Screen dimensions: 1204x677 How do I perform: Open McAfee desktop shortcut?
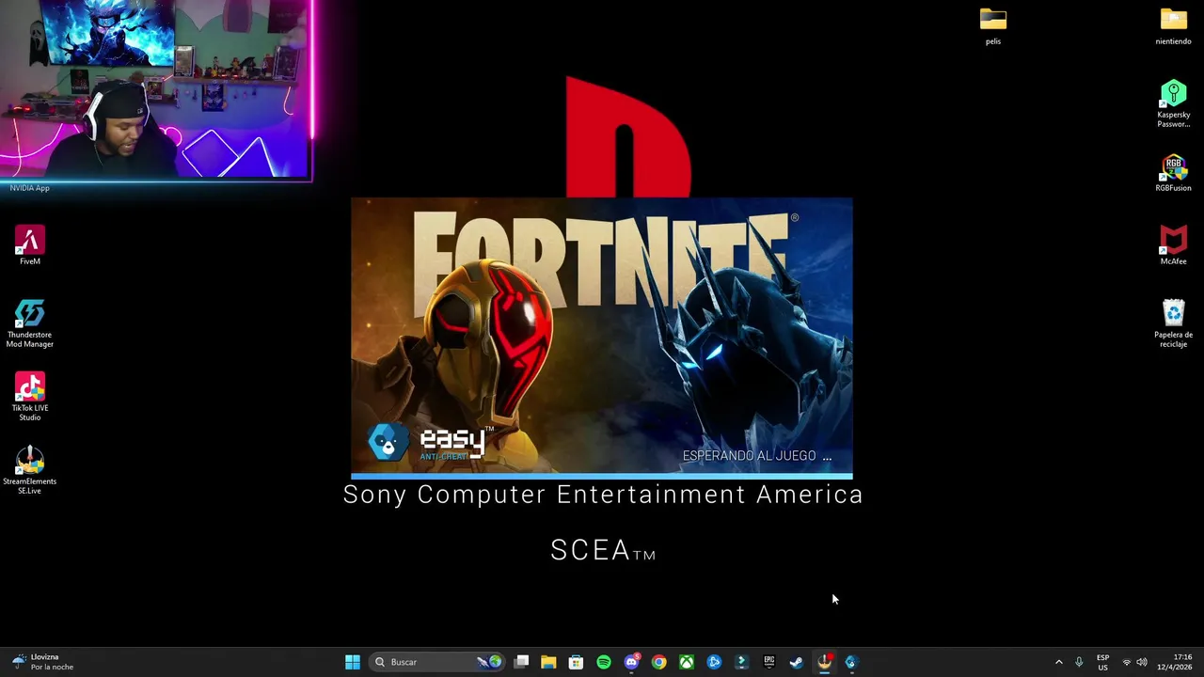1173,245
